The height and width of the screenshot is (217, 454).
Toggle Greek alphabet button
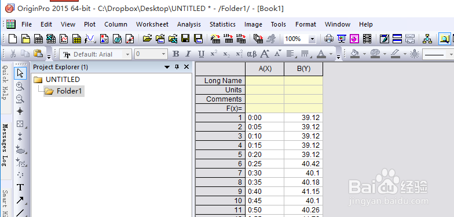click(x=252, y=54)
